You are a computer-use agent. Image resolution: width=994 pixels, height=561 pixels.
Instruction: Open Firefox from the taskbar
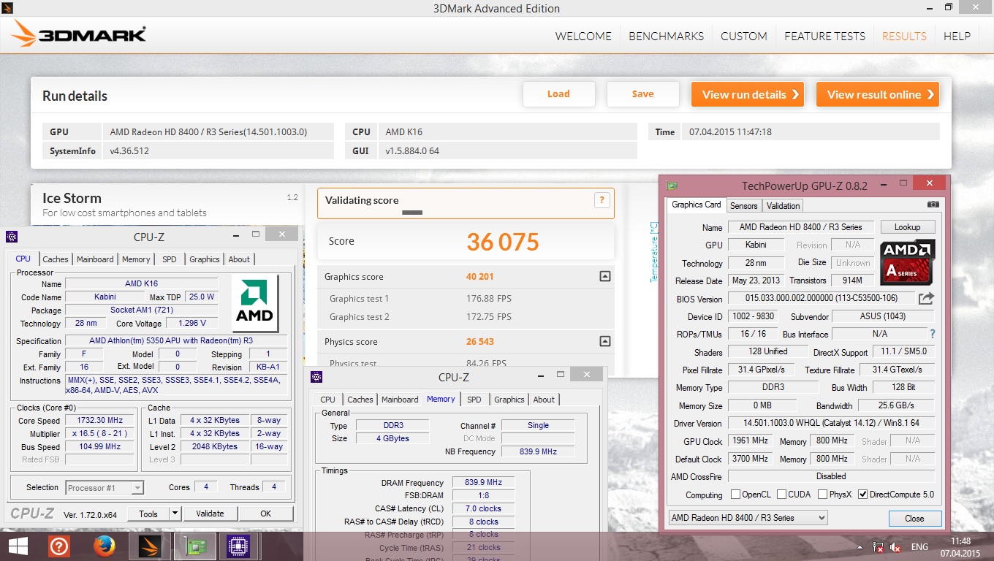coord(105,546)
